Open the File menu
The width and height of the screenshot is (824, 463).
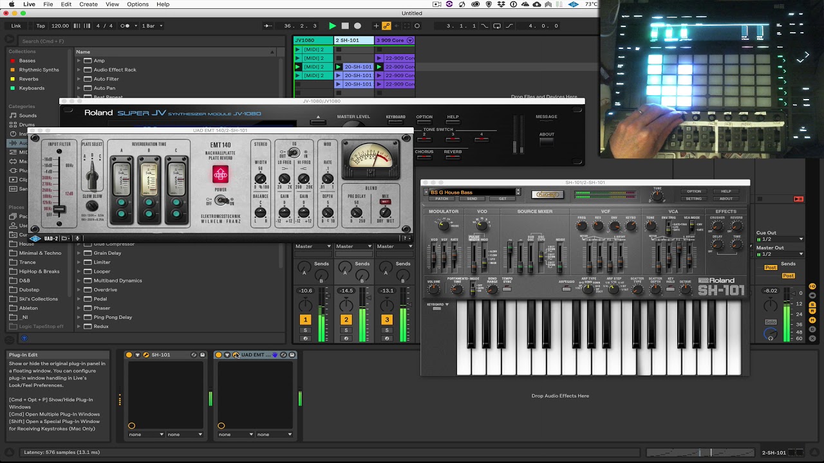[48, 5]
